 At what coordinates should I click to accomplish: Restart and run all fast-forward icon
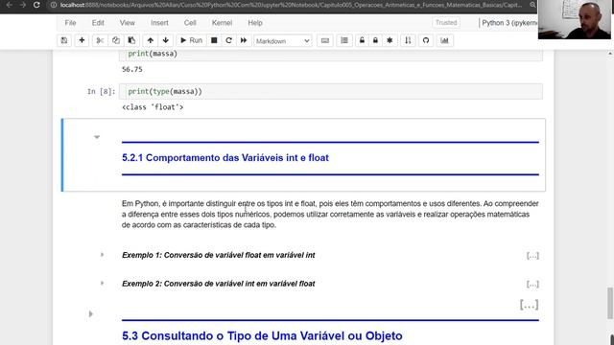click(244, 40)
